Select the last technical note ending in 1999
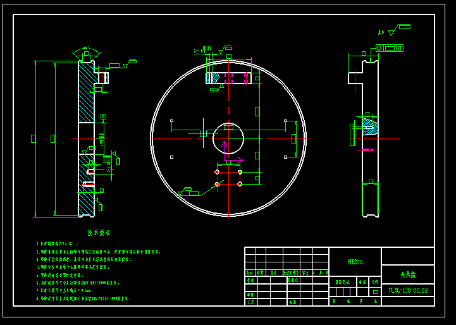Image resolution: width=456 pixels, height=325 pixels. point(83,298)
